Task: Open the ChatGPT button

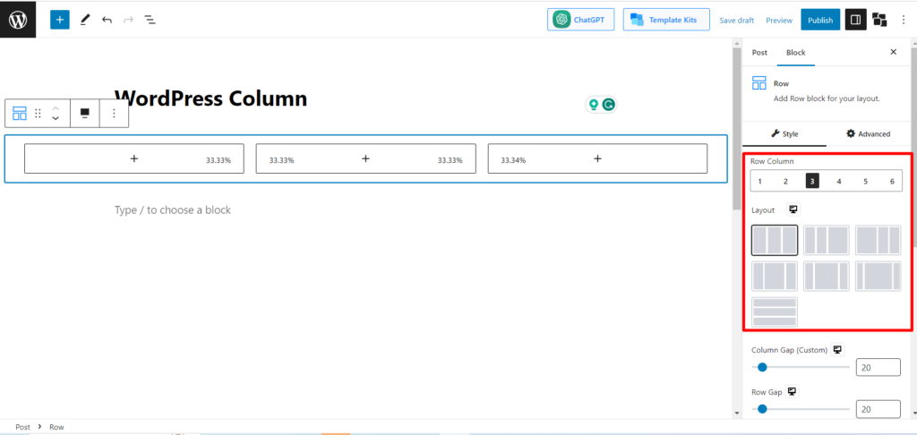Action: (x=580, y=20)
